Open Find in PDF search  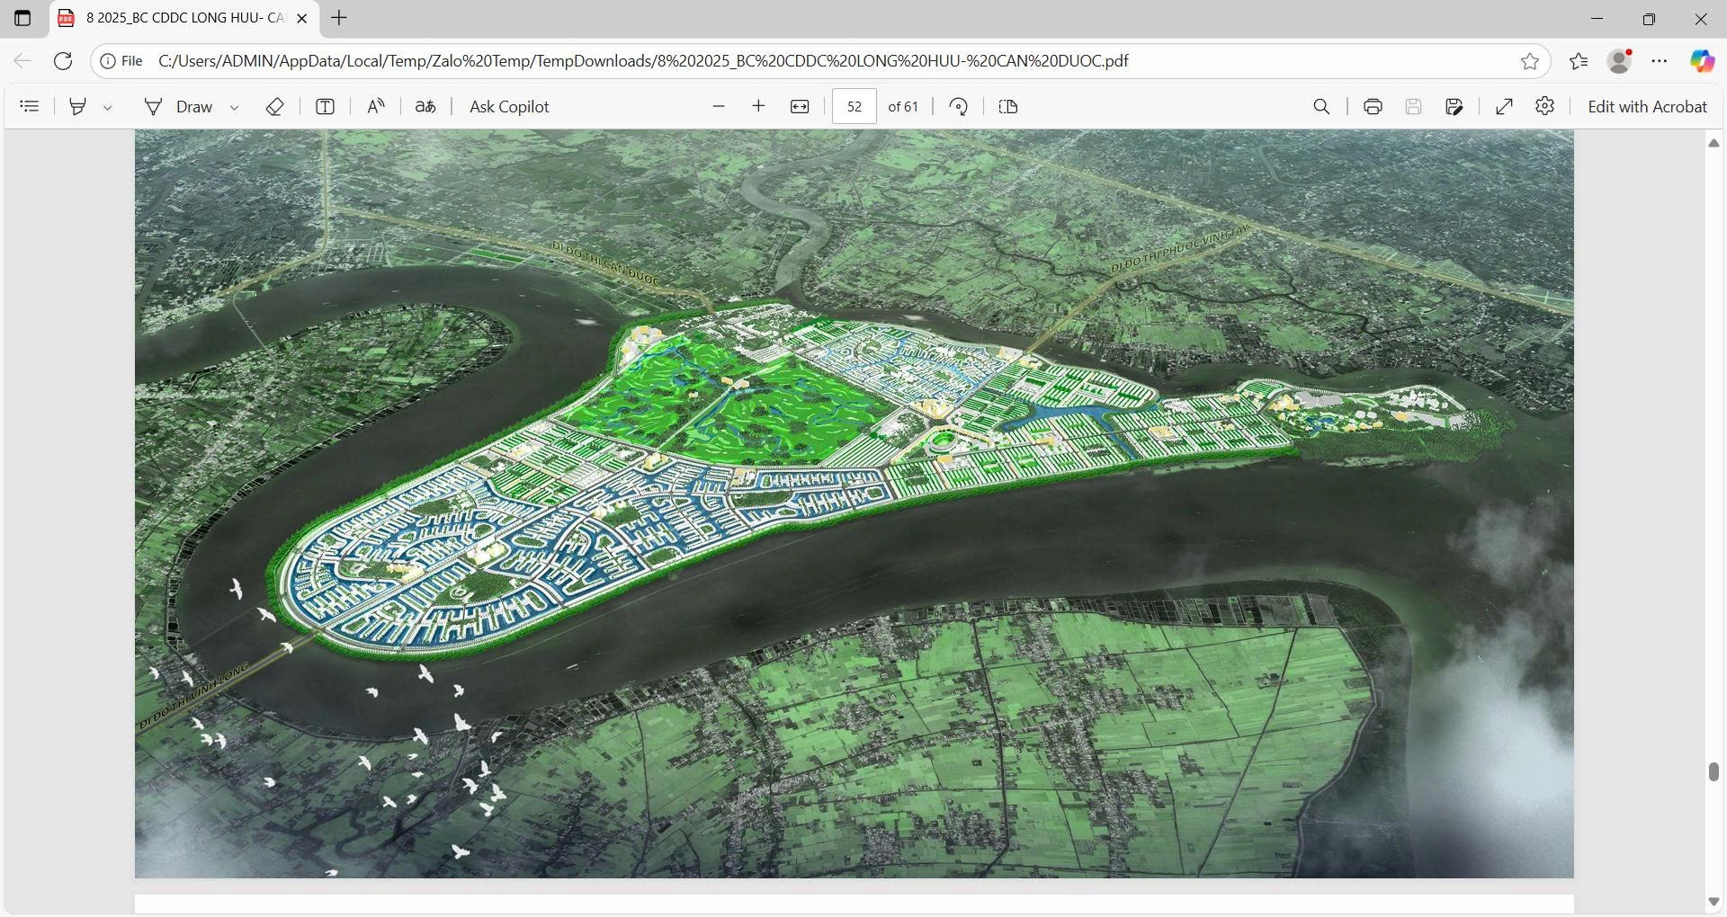click(1321, 107)
